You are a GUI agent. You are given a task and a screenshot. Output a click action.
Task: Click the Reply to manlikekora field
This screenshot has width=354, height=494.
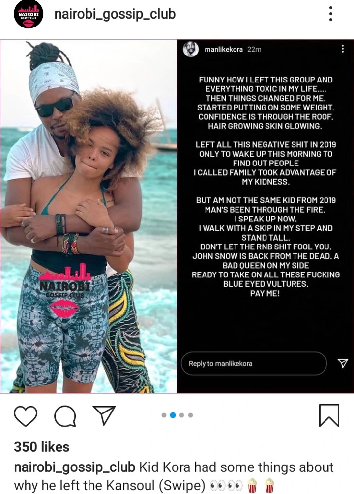tap(254, 363)
